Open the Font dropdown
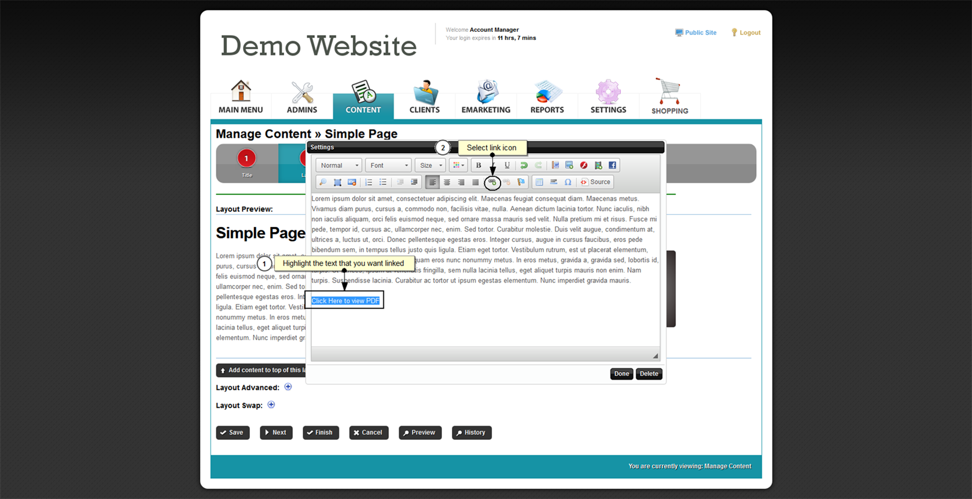 pyautogui.click(x=388, y=166)
